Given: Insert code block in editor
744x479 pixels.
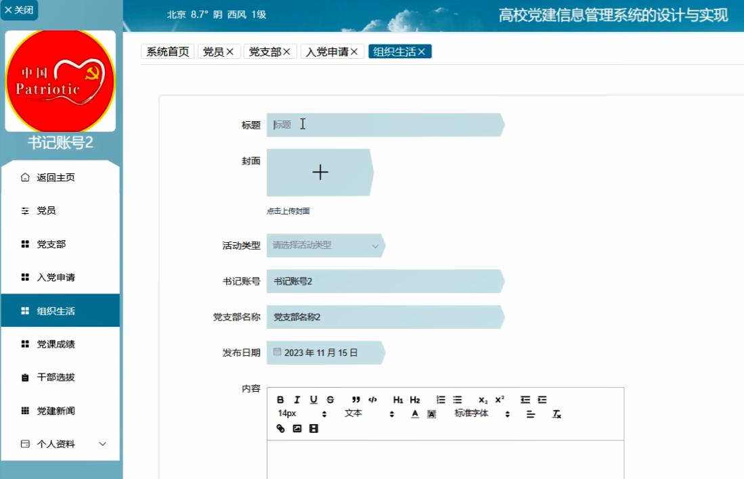Looking at the screenshot, I should coord(372,400).
